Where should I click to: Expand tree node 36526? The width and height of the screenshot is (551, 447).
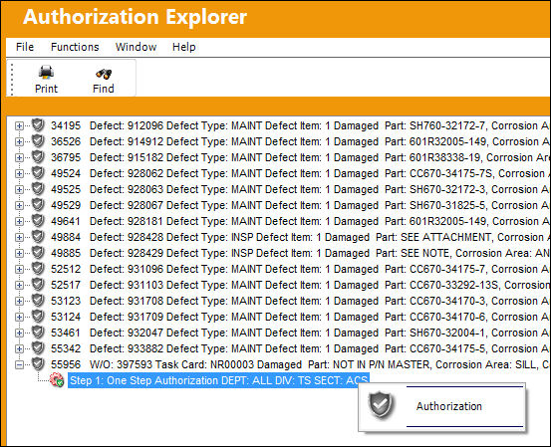19,141
